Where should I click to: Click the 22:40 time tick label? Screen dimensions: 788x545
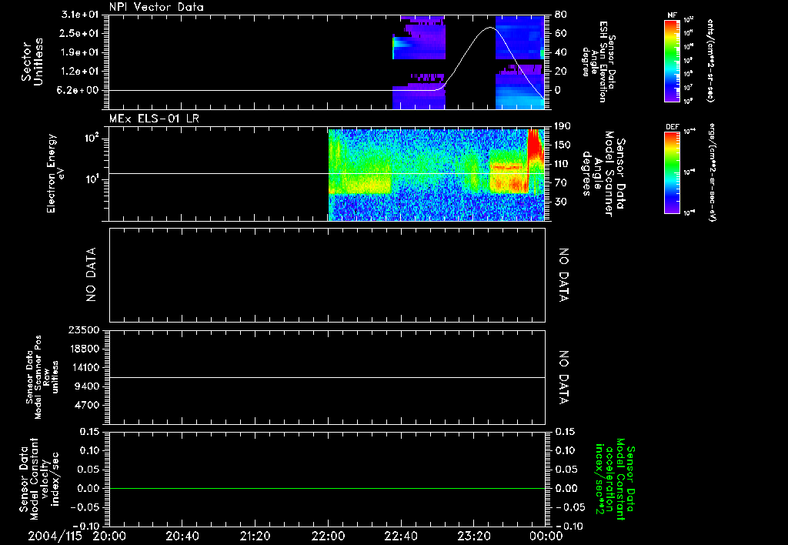point(400,536)
